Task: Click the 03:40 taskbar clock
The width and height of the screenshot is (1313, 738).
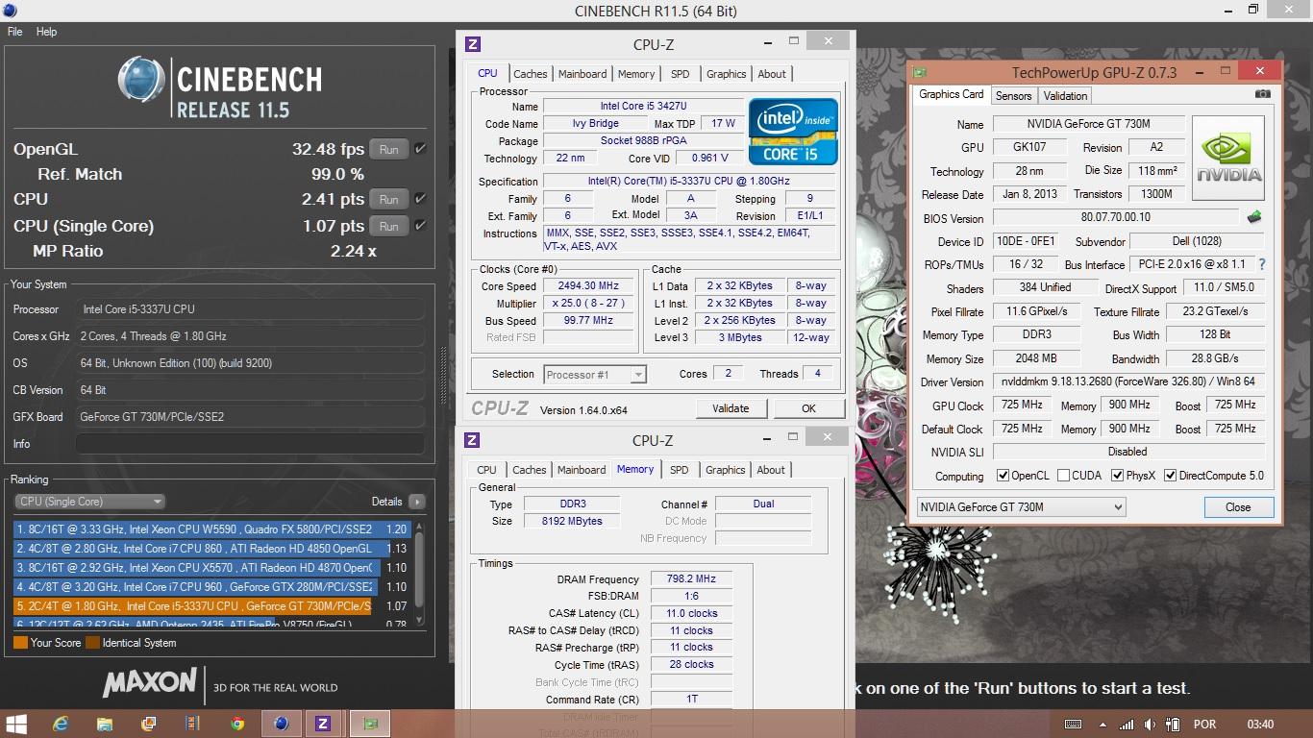Action: [1260, 725]
